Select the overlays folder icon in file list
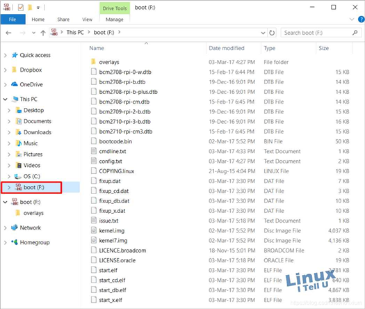This screenshot has height=309, width=365. click(x=93, y=62)
